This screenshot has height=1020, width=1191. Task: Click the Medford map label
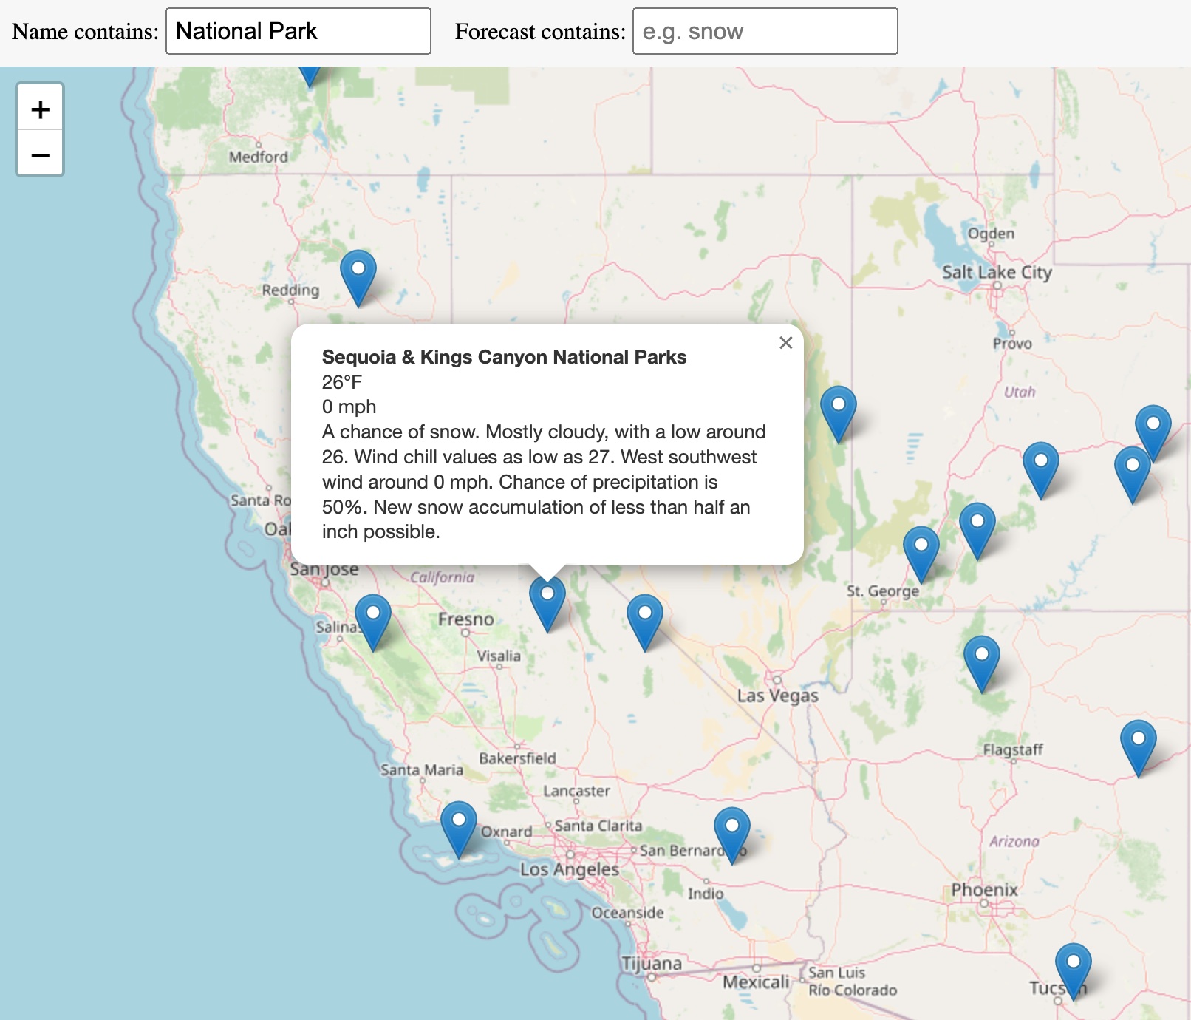point(258,157)
